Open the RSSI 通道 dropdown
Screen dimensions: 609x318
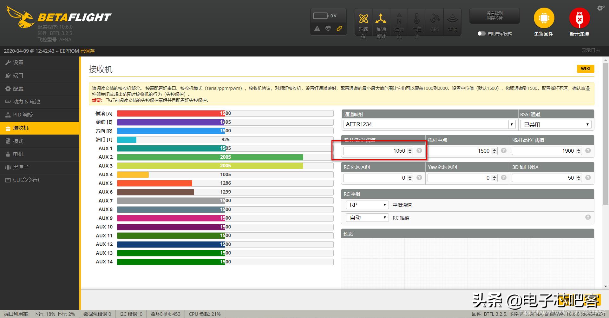click(555, 124)
